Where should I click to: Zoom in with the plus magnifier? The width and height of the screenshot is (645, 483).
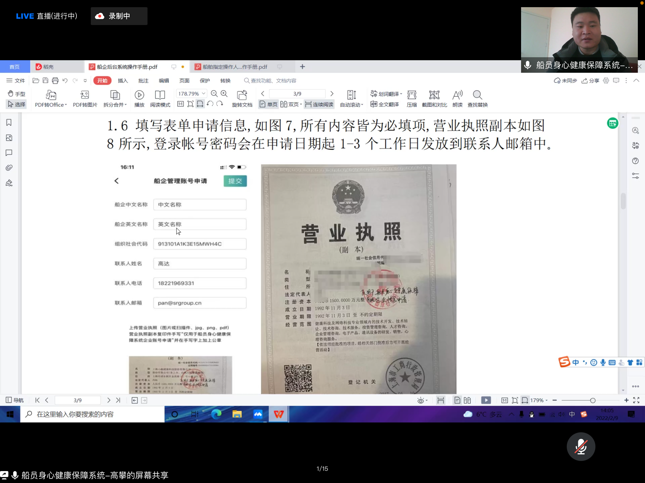224,94
